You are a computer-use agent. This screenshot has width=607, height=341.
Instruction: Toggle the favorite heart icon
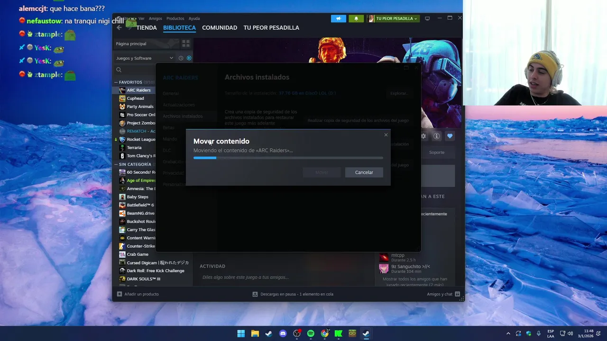[x=450, y=136]
